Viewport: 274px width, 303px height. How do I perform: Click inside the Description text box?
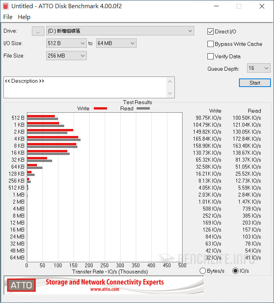tap(86, 89)
